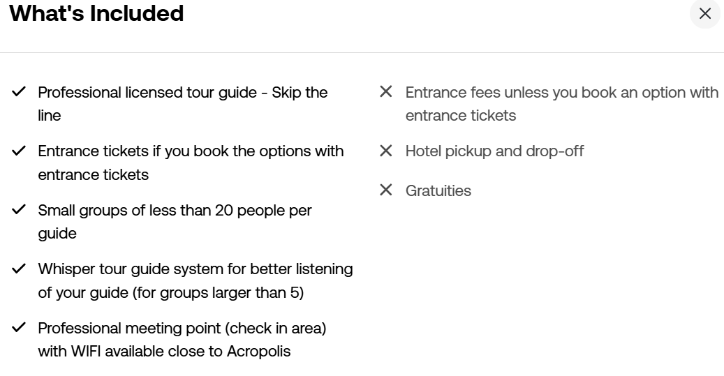724x376 pixels.
Task: Click the Hotel pickup and drop-off text
Action: pyautogui.click(x=494, y=151)
